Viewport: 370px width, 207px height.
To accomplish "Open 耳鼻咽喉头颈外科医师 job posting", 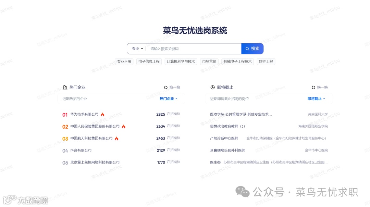I will click(227, 150).
